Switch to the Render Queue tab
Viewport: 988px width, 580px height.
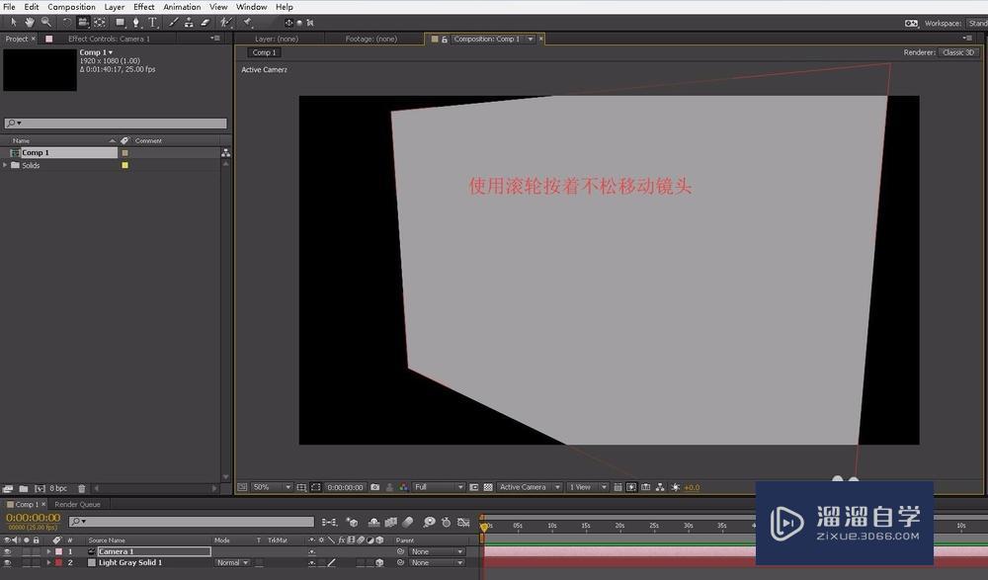point(77,504)
